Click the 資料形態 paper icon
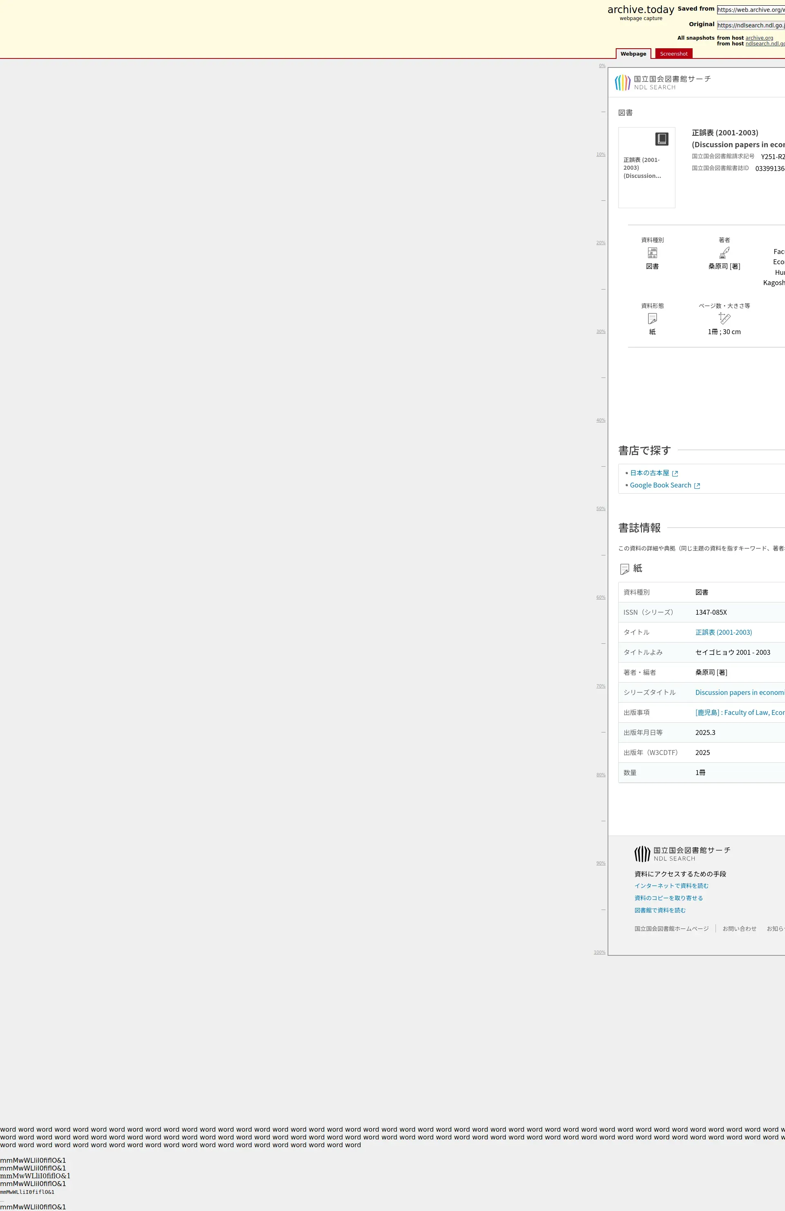This screenshot has width=785, height=1211. [x=652, y=319]
